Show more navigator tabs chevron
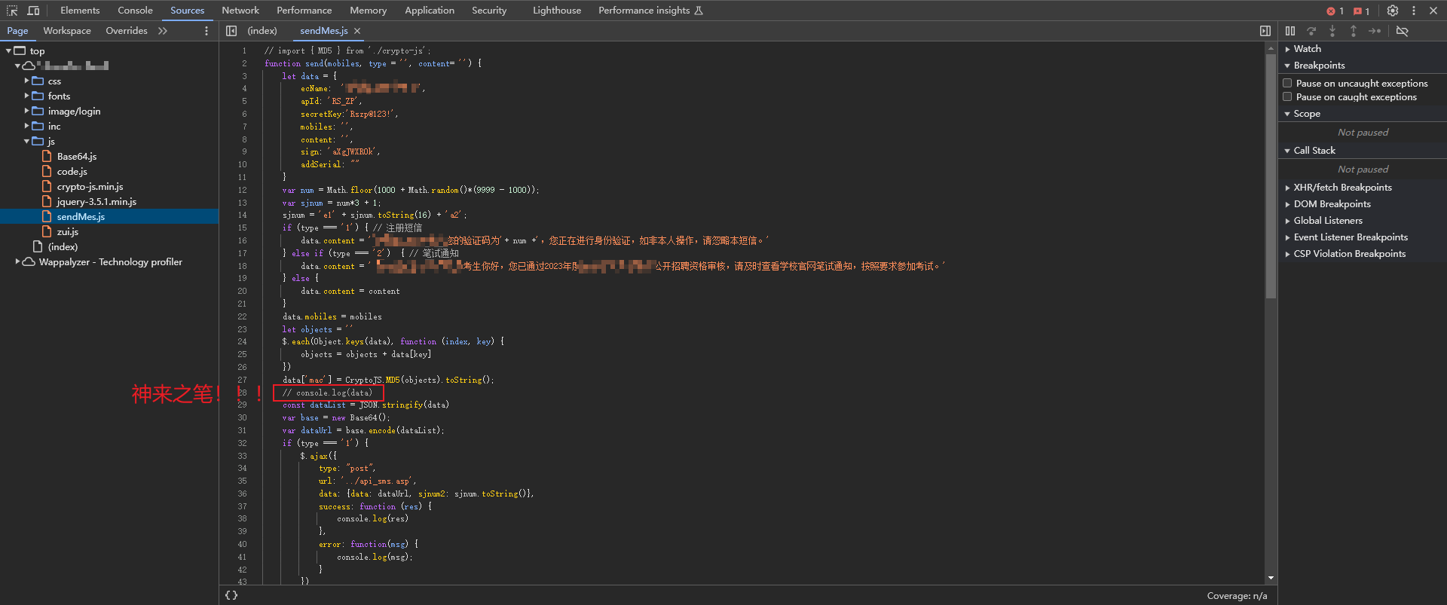This screenshot has height=605, width=1447. pyautogui.click(x=163, y=31)
